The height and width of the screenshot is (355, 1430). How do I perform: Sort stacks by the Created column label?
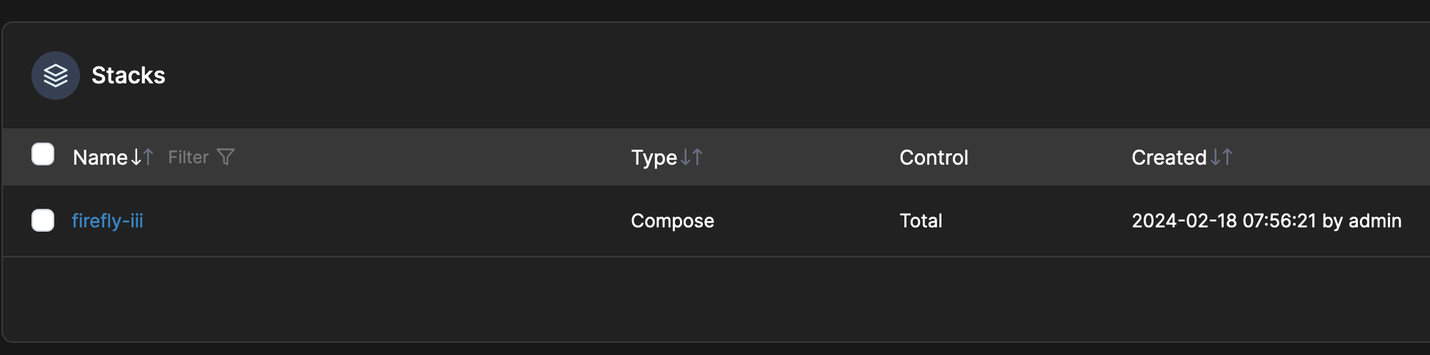pos(1169,158)
